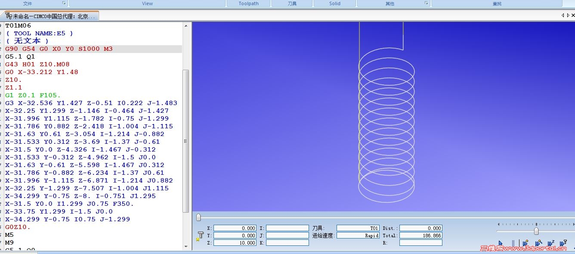Click code line Z1.1
The width and height of the screenshot is (575, 254).
click(x=14, y=88)
